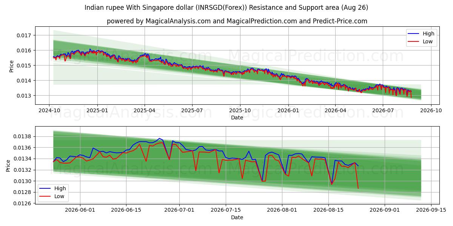Click the bottom chart y-axis label 0.0138
The width and height of the screenshot is (453, 226).
(x=22, y=136)
